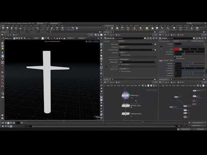This screenshot has height=155, width=207.
Task: Jump to last frame in playbar
Action: pos(14,123)
